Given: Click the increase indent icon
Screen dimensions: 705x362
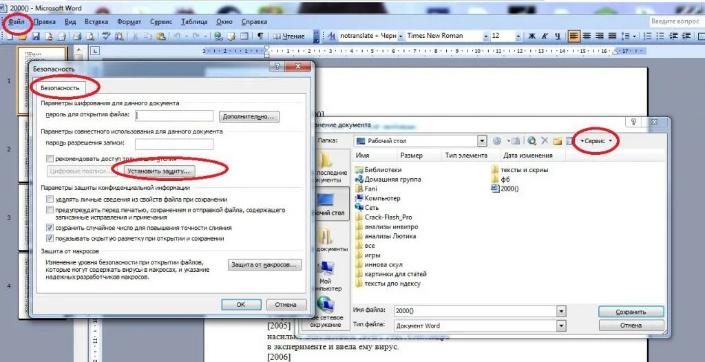Looking at the screenshot, I should pos(686,36).
